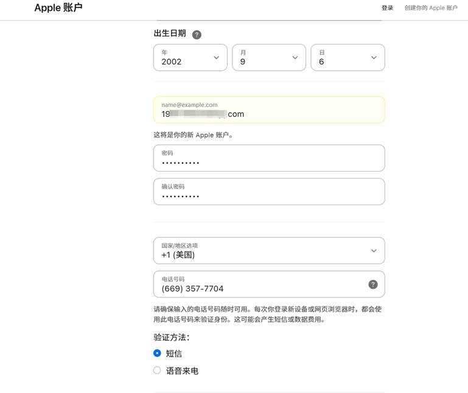Click the 出生日期 heading
This screenshot has height=393, width=468.
point(170,33)
